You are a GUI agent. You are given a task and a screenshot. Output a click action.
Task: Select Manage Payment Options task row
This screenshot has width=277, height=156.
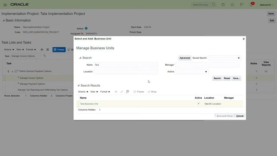(x=32, y=84)
